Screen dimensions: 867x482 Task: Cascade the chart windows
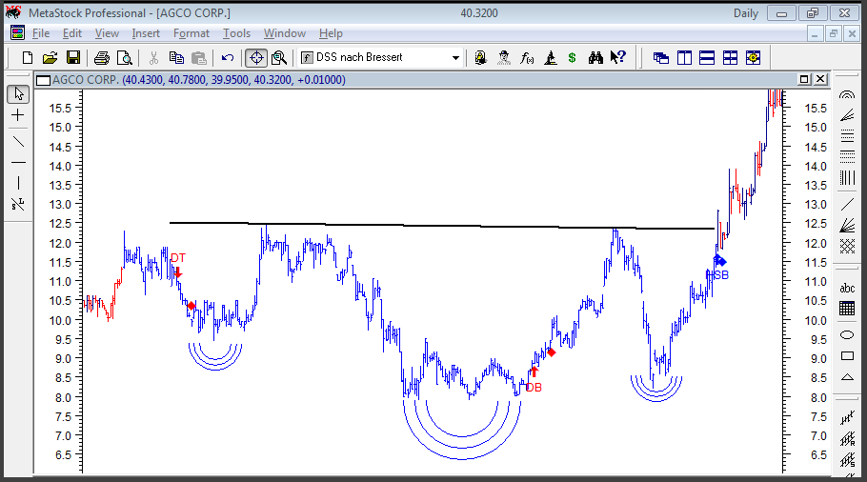tap(661, 57)
